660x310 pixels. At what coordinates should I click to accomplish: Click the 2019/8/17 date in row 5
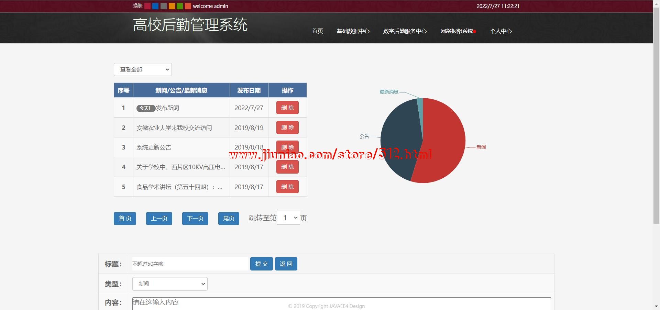pos(249,187)
